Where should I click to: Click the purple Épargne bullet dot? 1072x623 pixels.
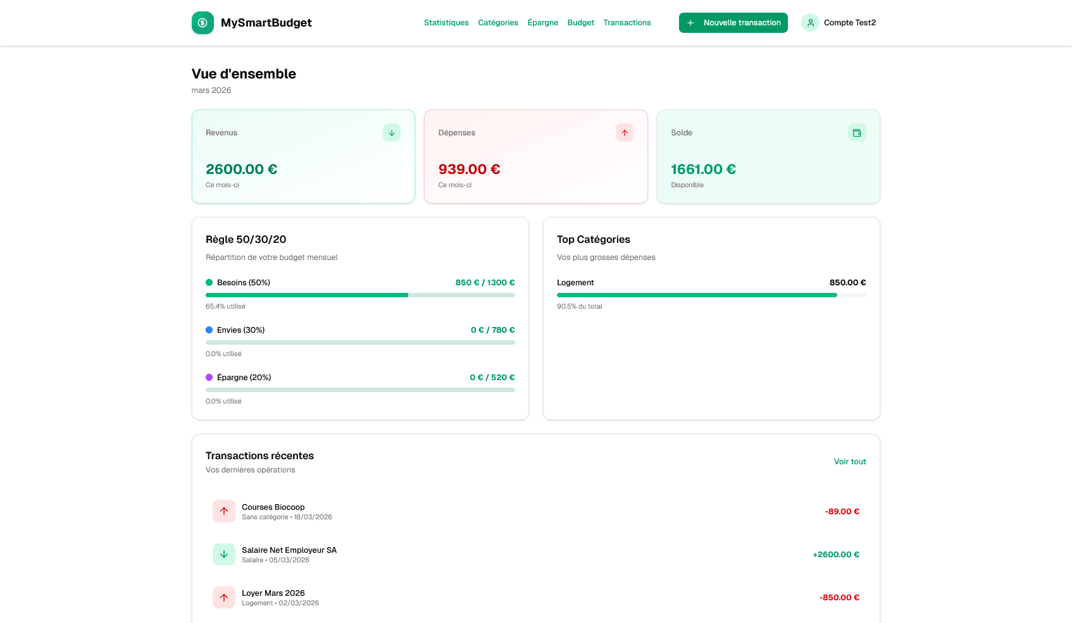[209, 377]
